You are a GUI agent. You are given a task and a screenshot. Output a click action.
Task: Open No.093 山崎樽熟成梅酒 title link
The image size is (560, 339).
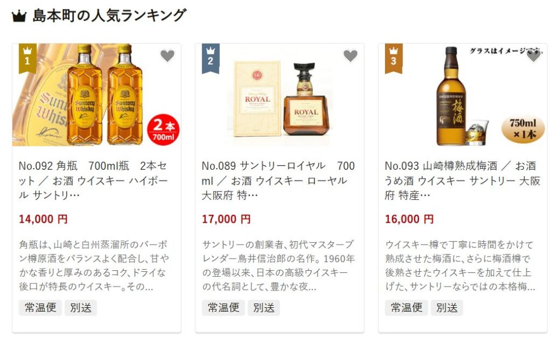click(462, 180)
